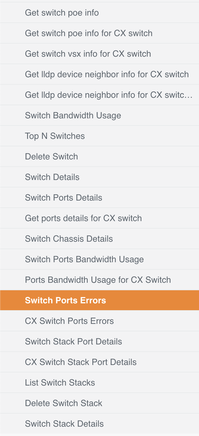Select the truncated Get lldp neighbor info entry
The height and width of the screenshot is (436, 199).
tap(109, 95)
